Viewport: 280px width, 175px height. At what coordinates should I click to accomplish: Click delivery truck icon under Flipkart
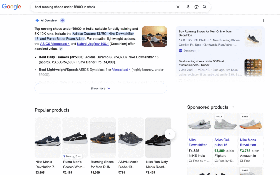tap(216, 161)
